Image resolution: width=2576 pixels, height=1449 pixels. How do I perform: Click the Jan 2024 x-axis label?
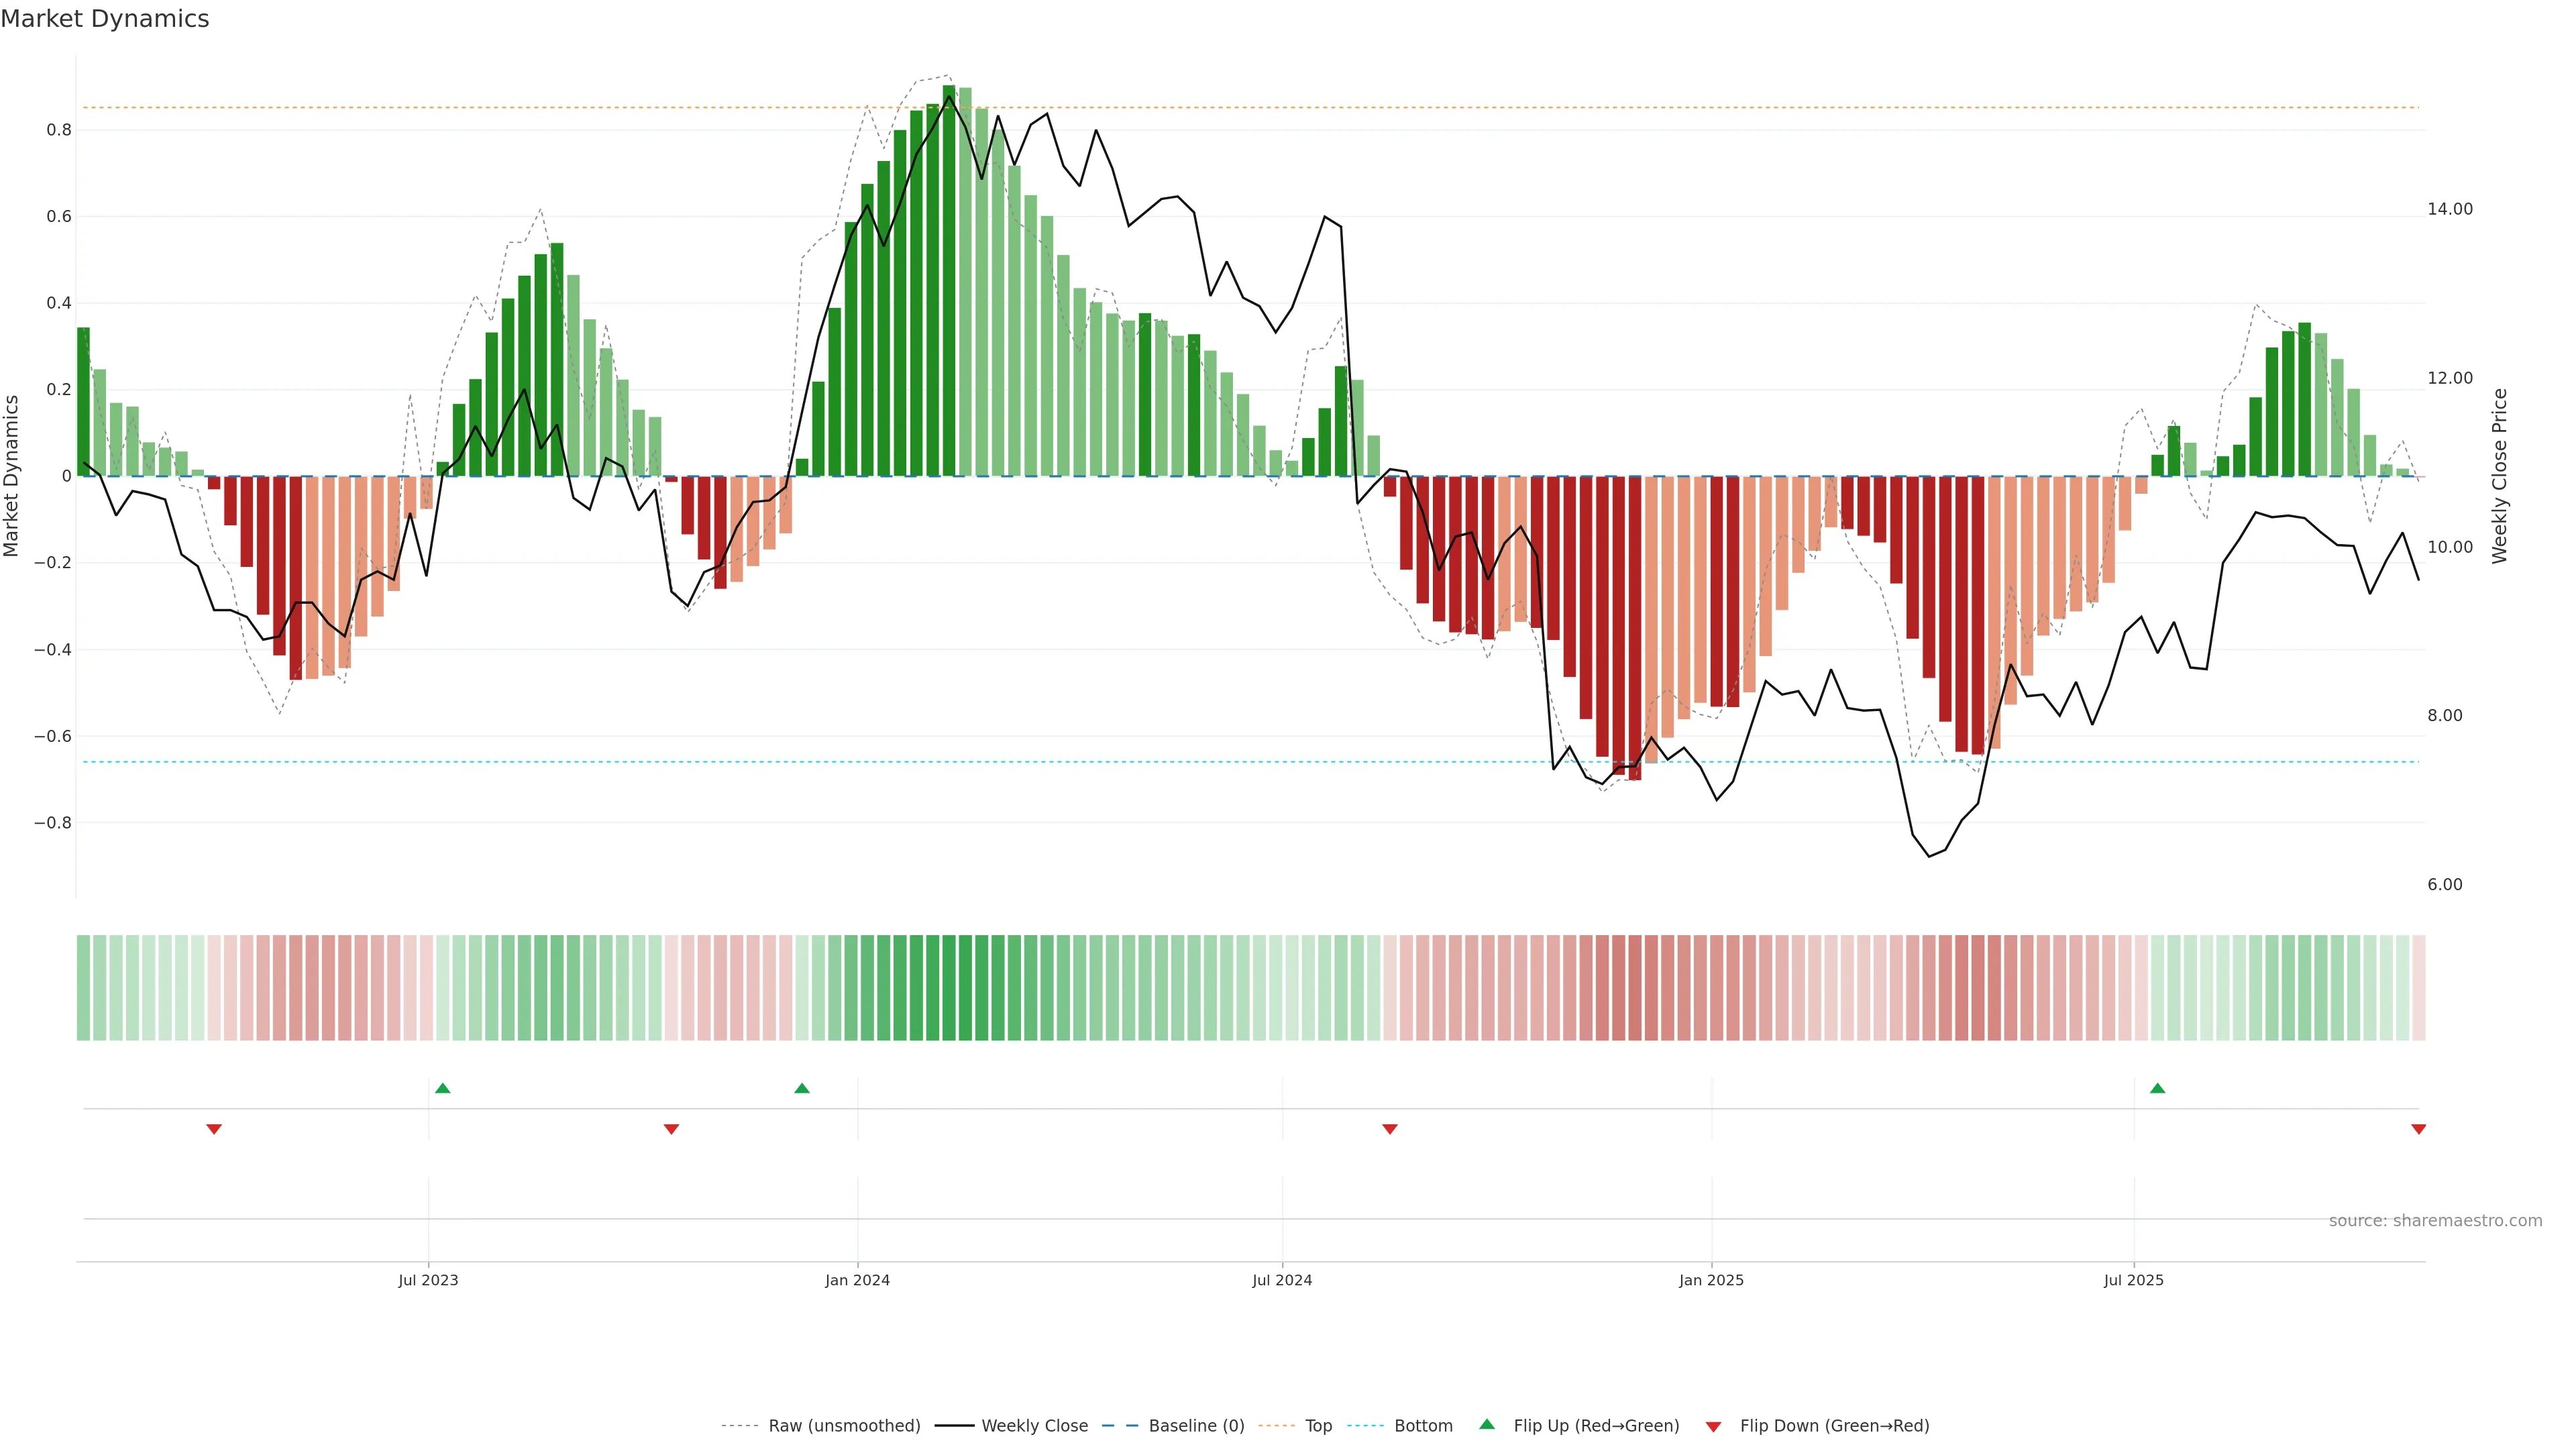click(x=857, y=1280)
